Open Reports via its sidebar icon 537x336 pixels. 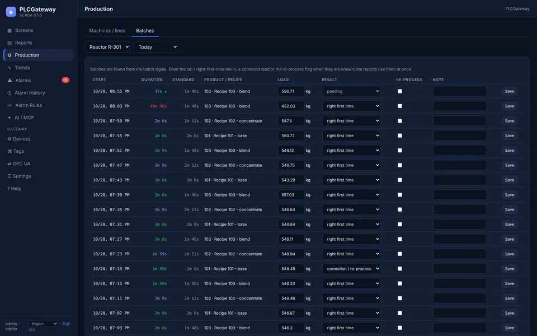click(x=10, y=43)
